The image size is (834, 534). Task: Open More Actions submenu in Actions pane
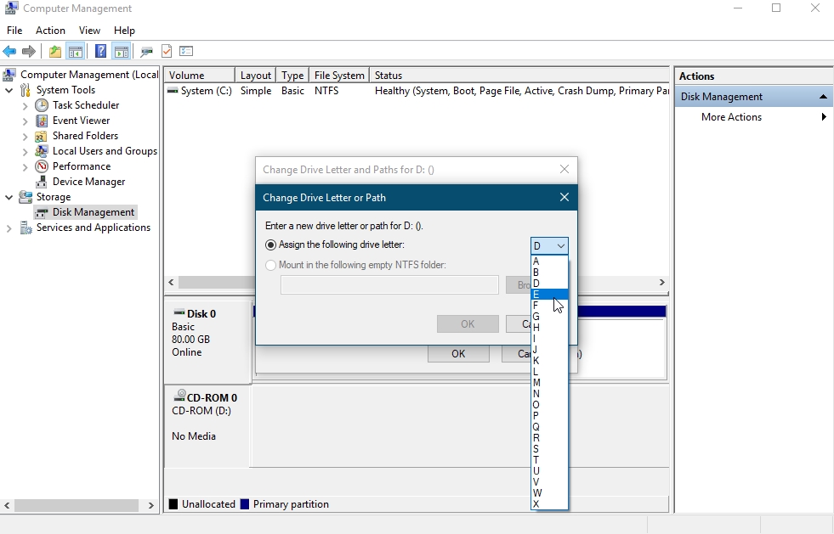point(752,117)
